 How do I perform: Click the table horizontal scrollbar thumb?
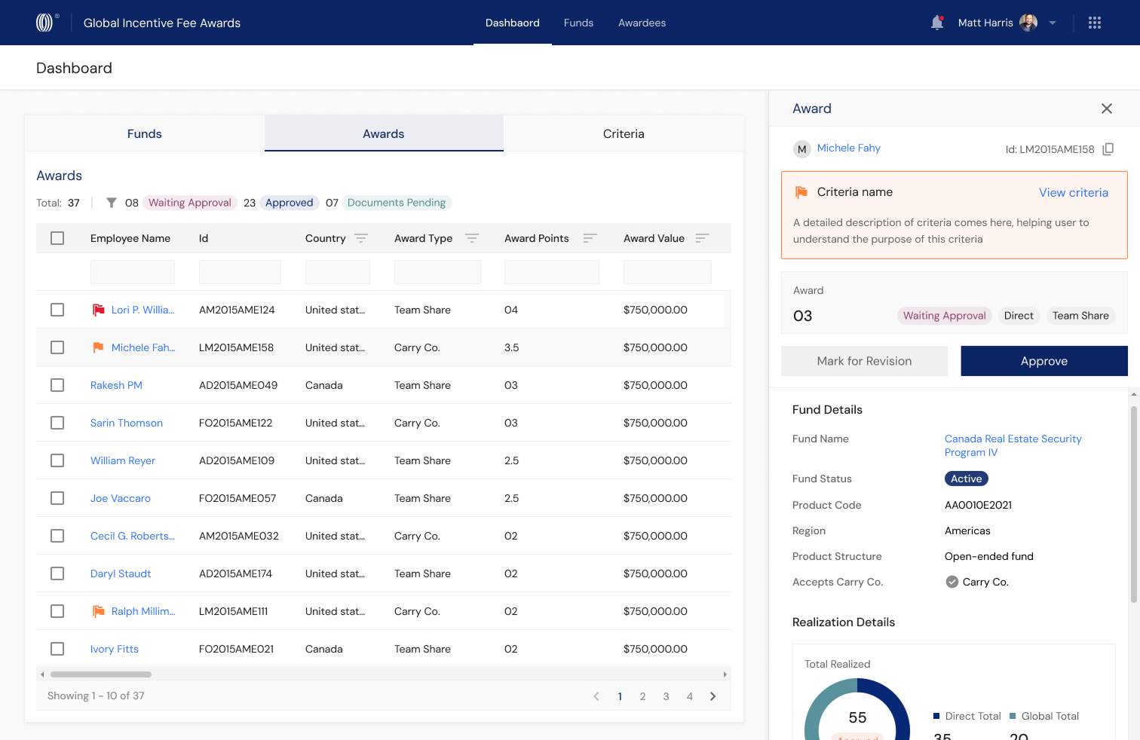pyautogui.click(x=101, y=674)
